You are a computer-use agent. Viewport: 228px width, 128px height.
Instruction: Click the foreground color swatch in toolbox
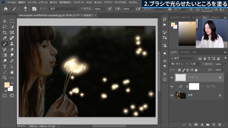click(x=7, y=85)
